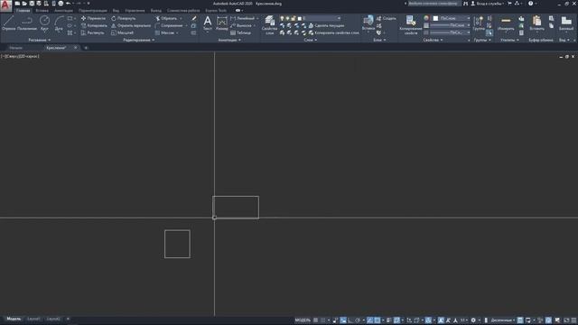The image size is (578, 325).
Task: Expand the Свойства panel
Action: [x=433, y=40]
